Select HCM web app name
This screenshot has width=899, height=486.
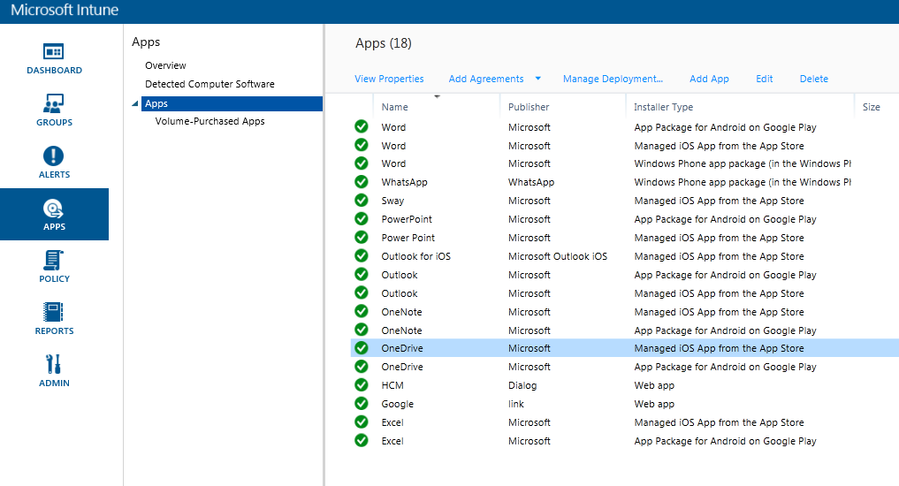[392, 385]
